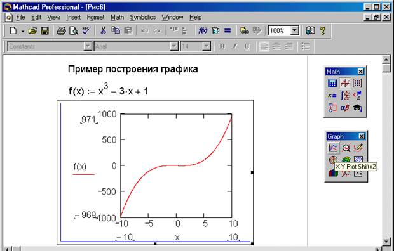
Task: Open the dropdown arrow beside the New icon
Action: [x=23, y=31]
